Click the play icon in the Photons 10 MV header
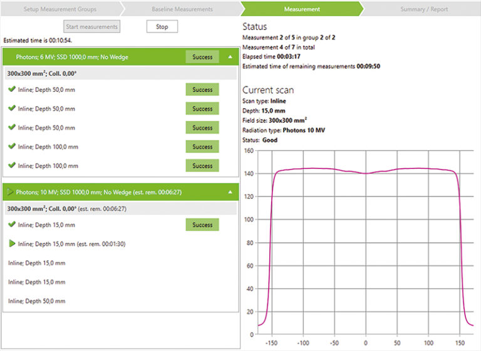Viewport: 481px width, 351px height. 10,192
